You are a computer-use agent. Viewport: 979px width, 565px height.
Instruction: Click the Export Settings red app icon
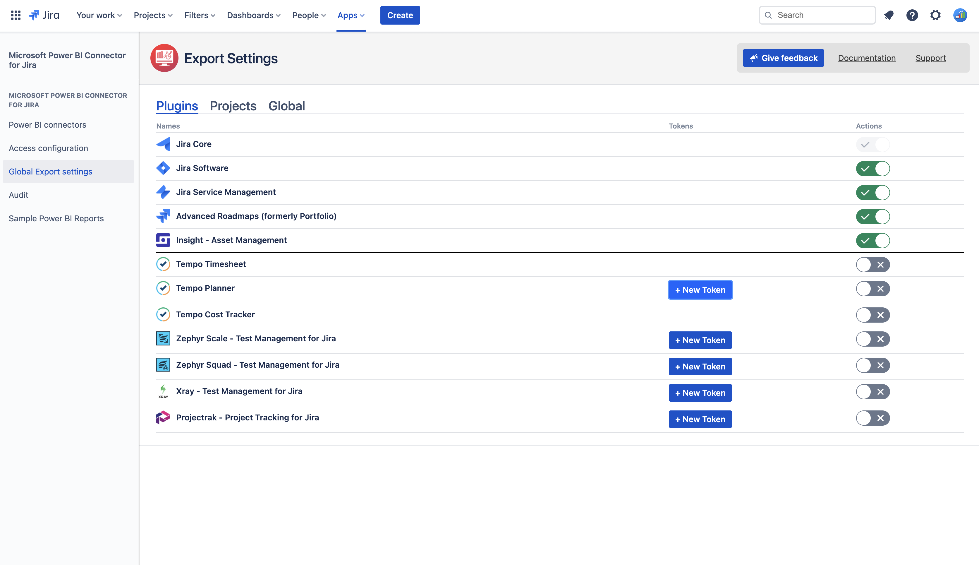164,58
